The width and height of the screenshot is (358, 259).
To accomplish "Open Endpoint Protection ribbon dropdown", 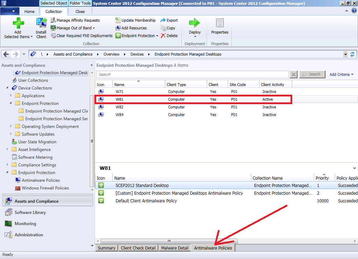I will (137, 36).
